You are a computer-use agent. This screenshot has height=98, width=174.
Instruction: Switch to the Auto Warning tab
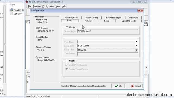tap(92, 17)
